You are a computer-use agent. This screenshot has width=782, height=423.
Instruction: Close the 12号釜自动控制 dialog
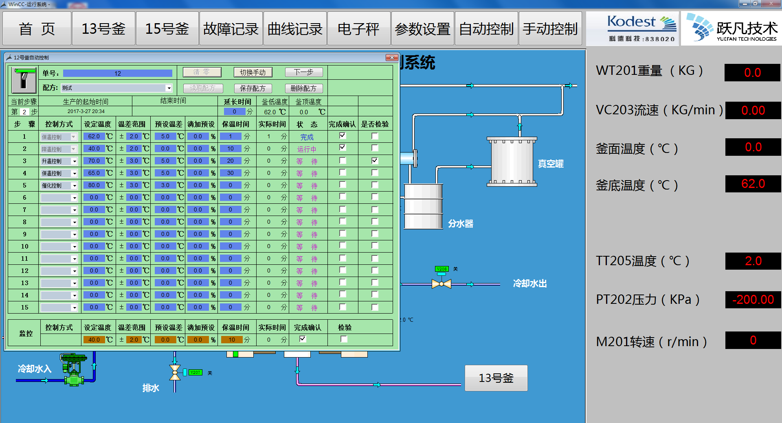pos(392,57)
